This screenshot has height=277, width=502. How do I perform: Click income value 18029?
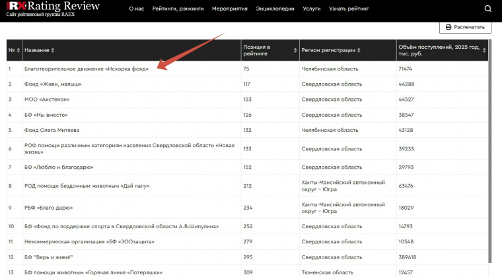[x=406, y=208]
